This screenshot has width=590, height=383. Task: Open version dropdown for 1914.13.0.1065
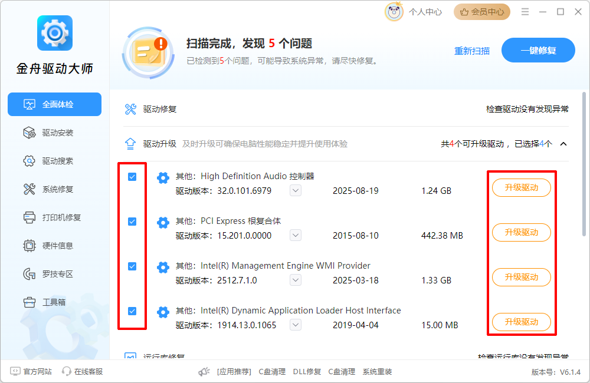point(296,325)
